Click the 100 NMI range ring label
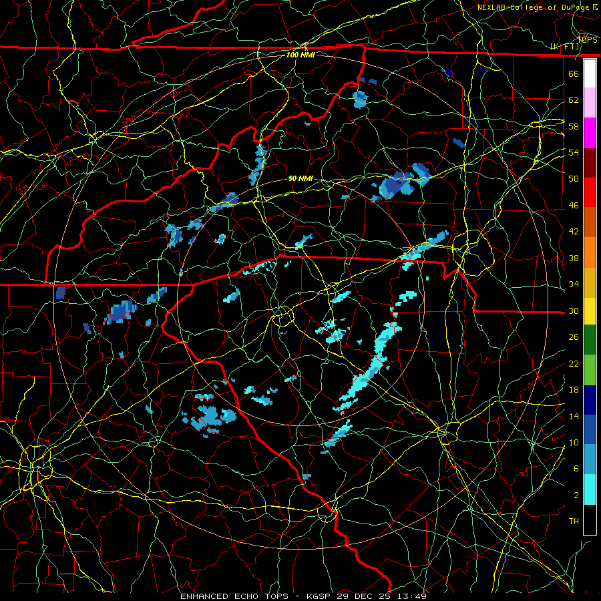Image resolution: width=601 pixels, height=601 pixels. (x=300, y=55)
